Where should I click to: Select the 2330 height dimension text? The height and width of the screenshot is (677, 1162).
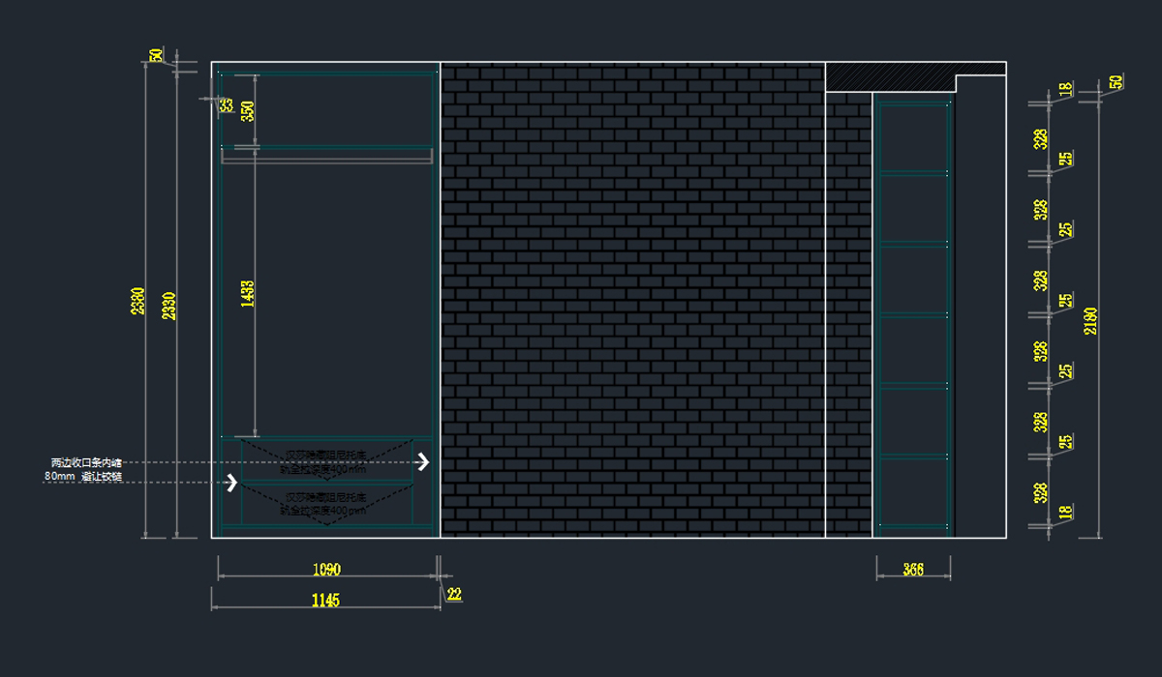(x=169, y=306)
